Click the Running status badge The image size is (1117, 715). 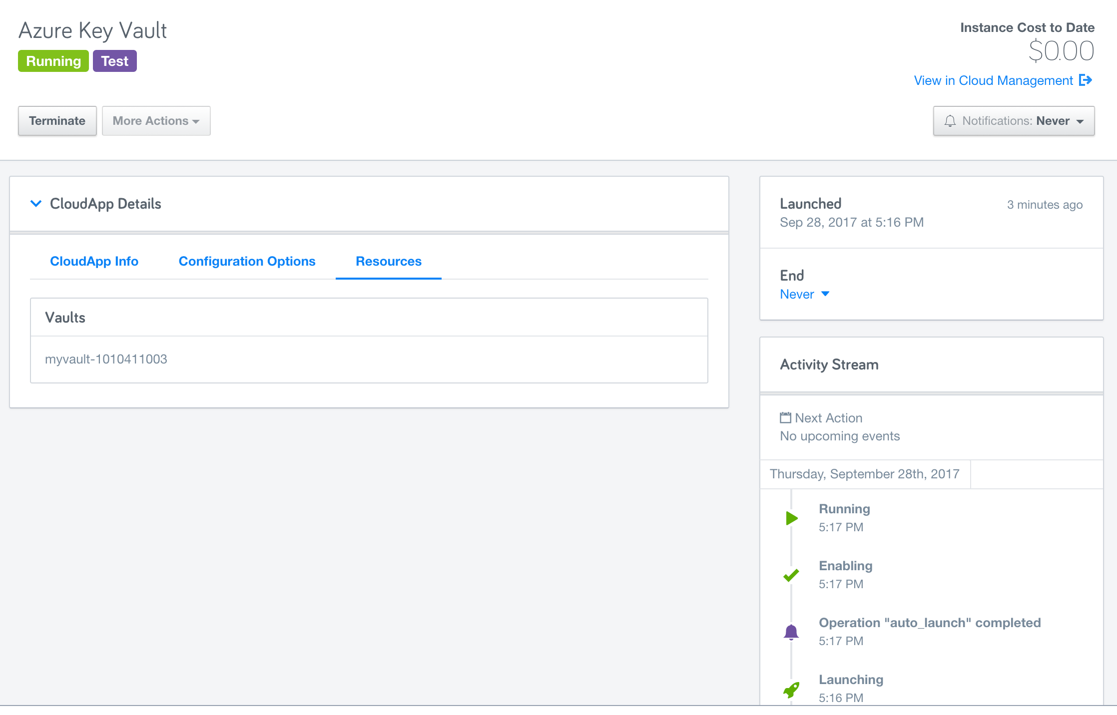(x=53, y=61)
